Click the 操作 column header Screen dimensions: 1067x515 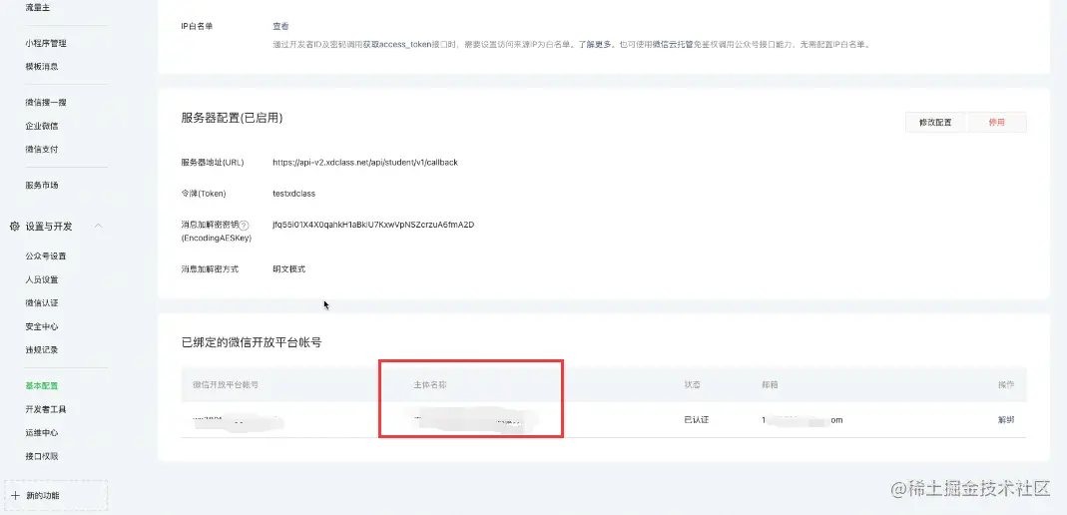[1006, 384]
